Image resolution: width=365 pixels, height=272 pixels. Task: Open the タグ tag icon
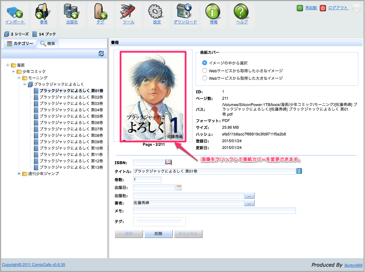click(100, 11)
